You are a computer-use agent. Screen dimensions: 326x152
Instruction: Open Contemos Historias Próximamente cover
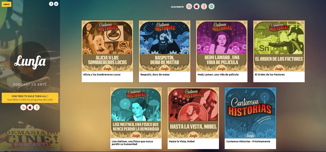pos(250,113)
